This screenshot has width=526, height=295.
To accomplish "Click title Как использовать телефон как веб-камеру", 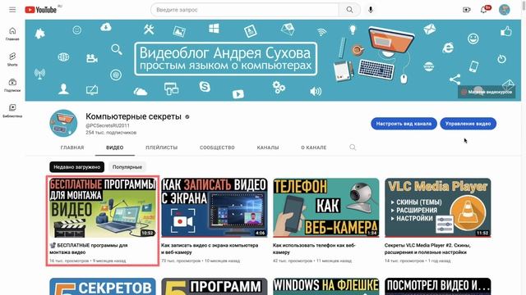I will tap(314, 249).
